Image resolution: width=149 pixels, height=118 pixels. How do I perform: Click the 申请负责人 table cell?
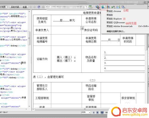tap(42, 30)
